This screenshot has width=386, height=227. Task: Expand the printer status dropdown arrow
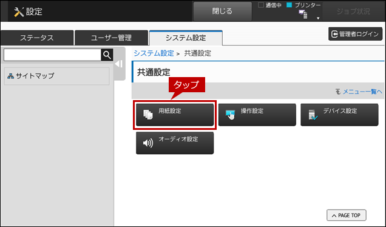pyautogui.click(x=318, y=18)
